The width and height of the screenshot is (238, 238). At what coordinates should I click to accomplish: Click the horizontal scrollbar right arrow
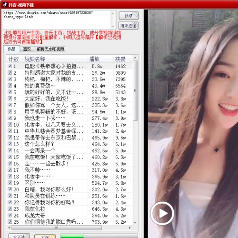point(130,228)
